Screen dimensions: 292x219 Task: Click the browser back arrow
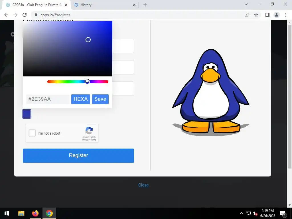pyautogui.click(x=6, y=15)
